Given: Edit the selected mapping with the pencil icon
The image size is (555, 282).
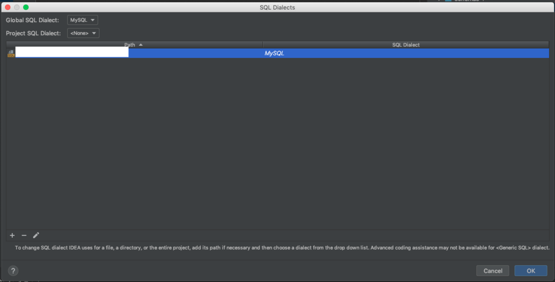Looking at the screenshot, I should click(36, 236).
